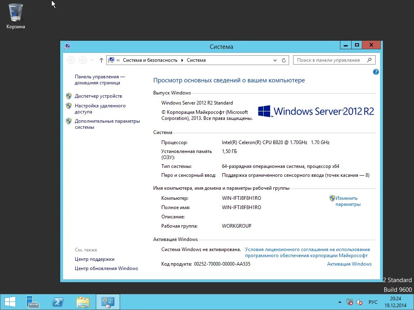
Task: Select the Control Panel taskbar icon
Action: (108, 302)
